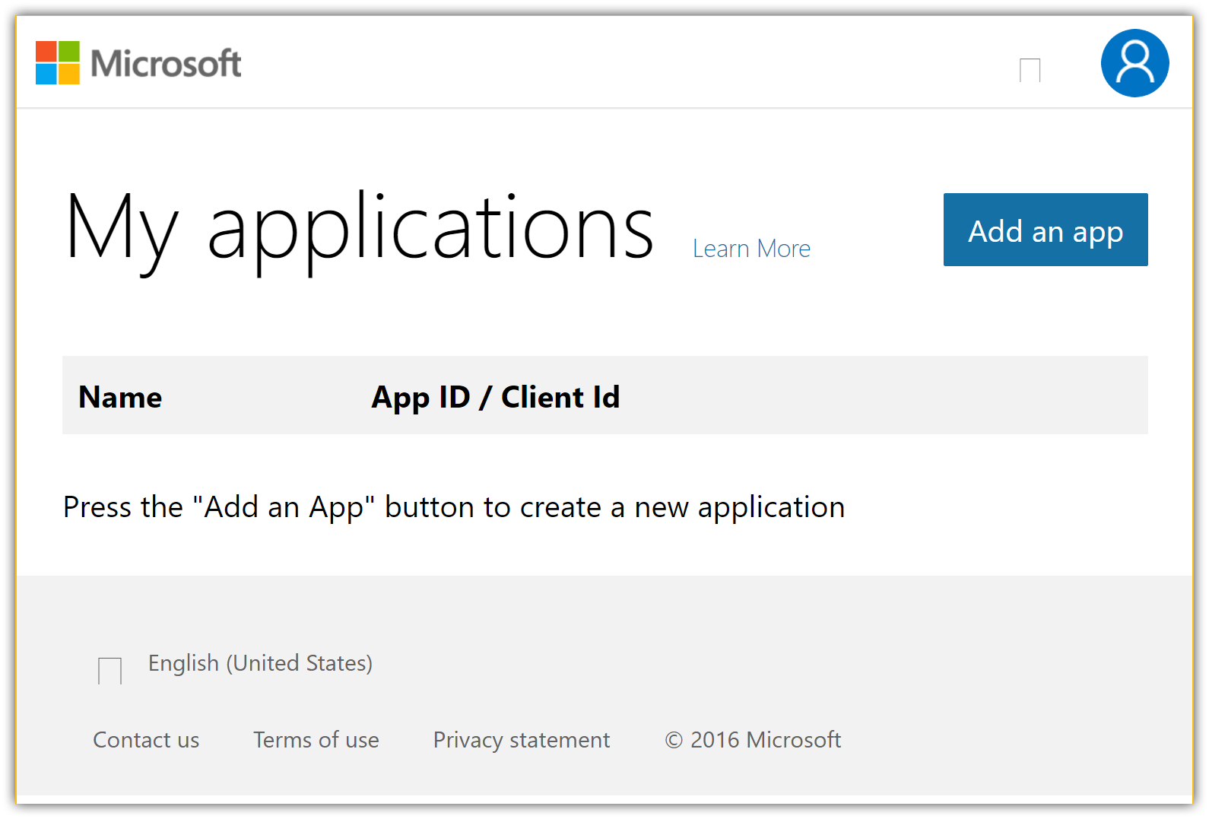Click gray footer area right of copyright text
Screen dimensions: 1209x819
(x=1011, y=740)
